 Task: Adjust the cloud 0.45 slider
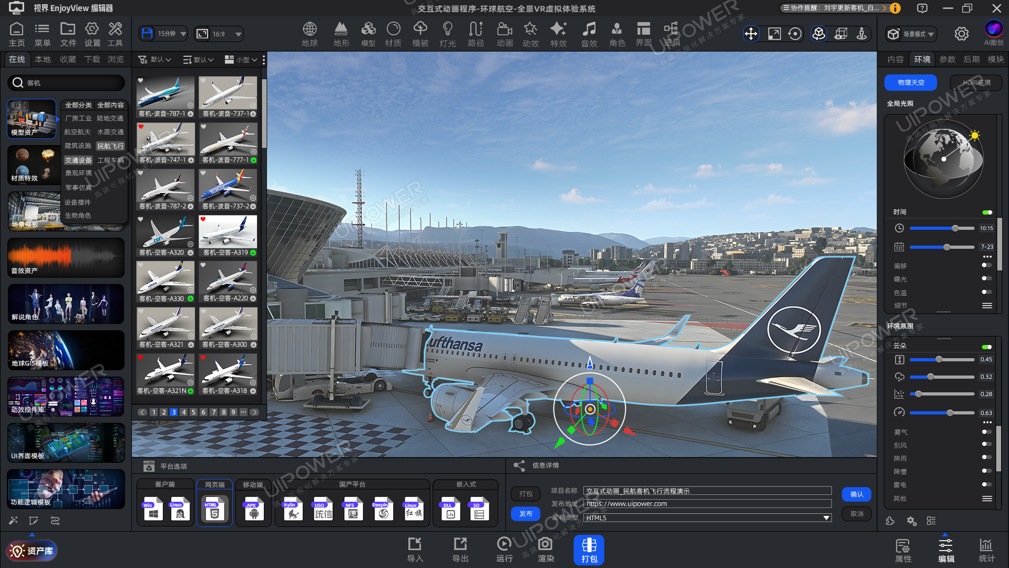click(942, 360)
